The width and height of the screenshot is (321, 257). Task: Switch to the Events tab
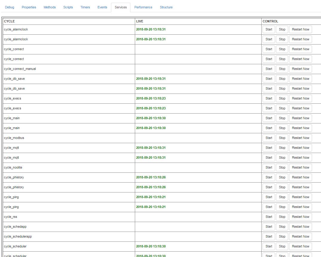coord(102,7)
